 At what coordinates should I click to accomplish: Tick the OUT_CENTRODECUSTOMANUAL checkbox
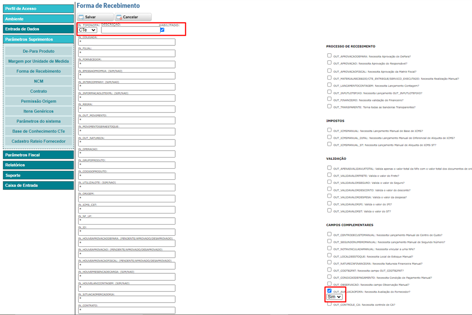329,234
